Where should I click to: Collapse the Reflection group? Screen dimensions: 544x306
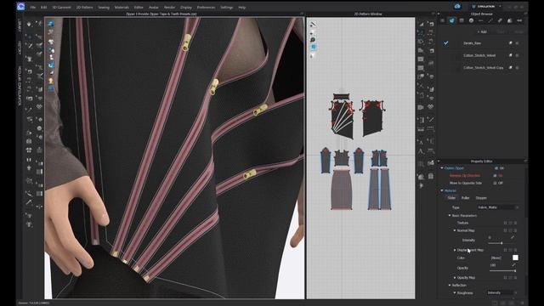[x=450, y=286]
